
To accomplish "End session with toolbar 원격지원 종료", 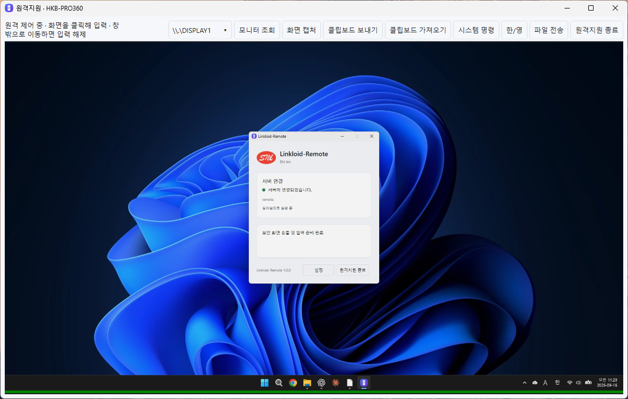I will (597, 30).
